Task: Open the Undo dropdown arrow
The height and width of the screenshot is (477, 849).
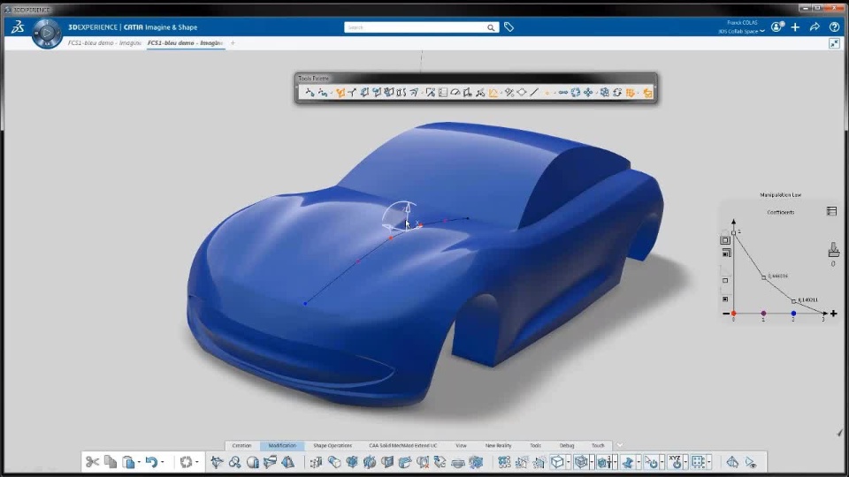Action: 163,462
